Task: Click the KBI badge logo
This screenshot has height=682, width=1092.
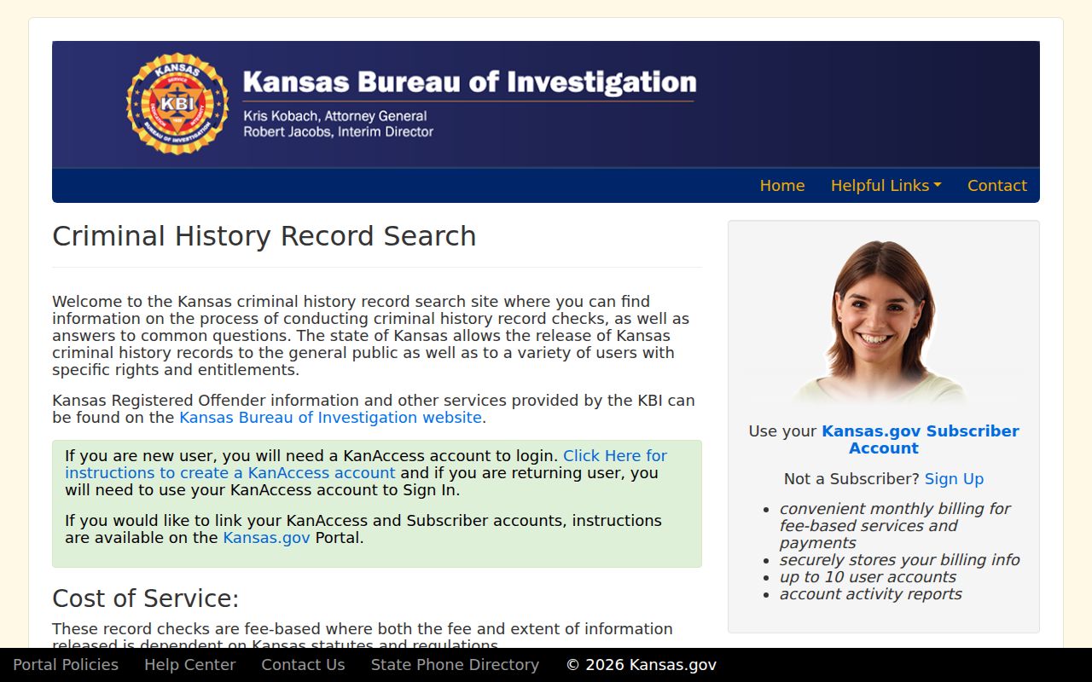Action: [x=177, y=104]
